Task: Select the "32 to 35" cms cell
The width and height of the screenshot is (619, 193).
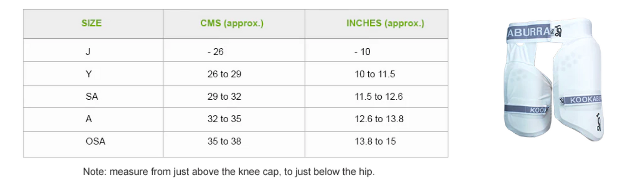Action: (224, 119)
